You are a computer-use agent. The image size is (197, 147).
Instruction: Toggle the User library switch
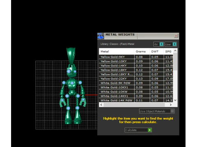pos(171,44)
